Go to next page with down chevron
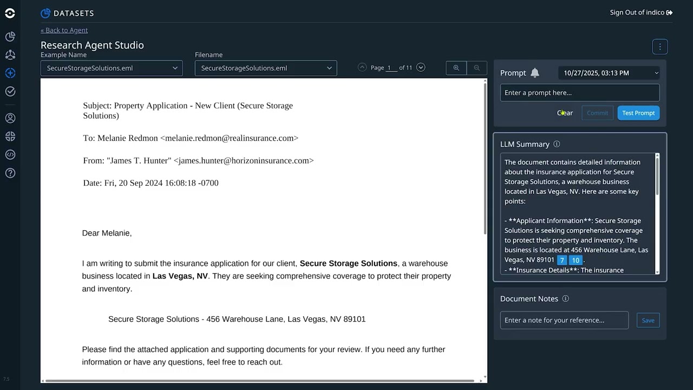This screenshot has height=390, width=693. pos(421,68)
